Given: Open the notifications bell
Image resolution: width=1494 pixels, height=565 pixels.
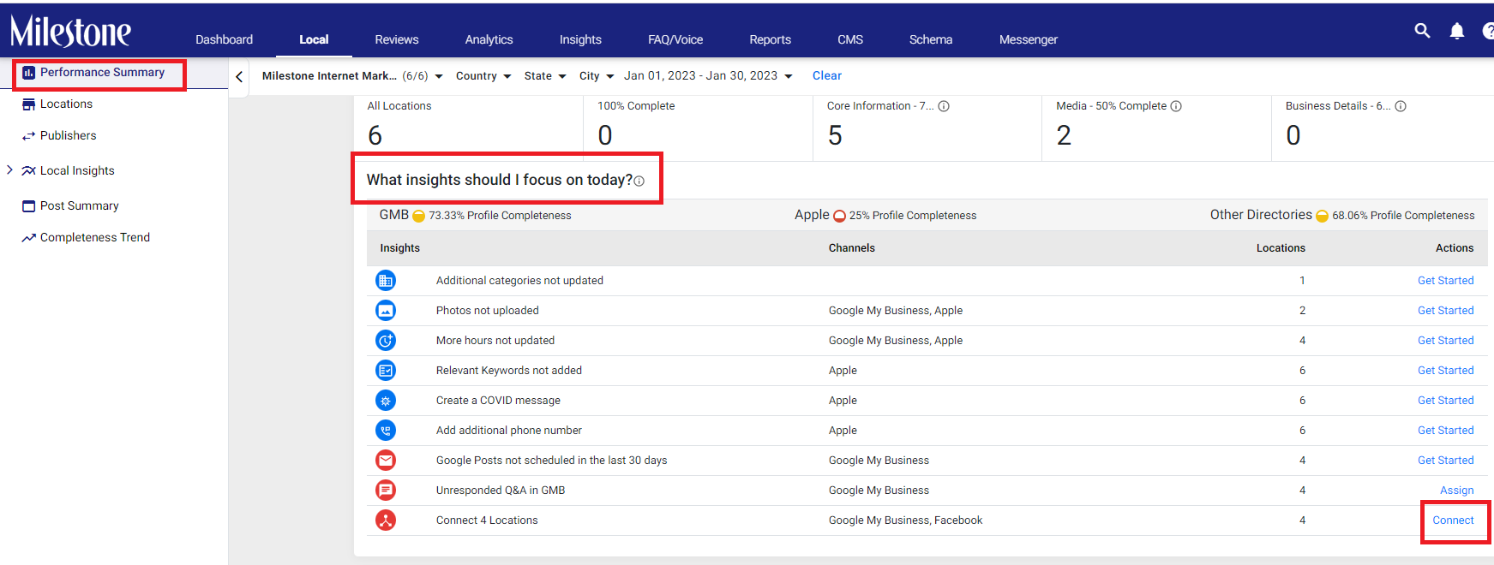Looking at the screenshot, I should [1456, 32].
